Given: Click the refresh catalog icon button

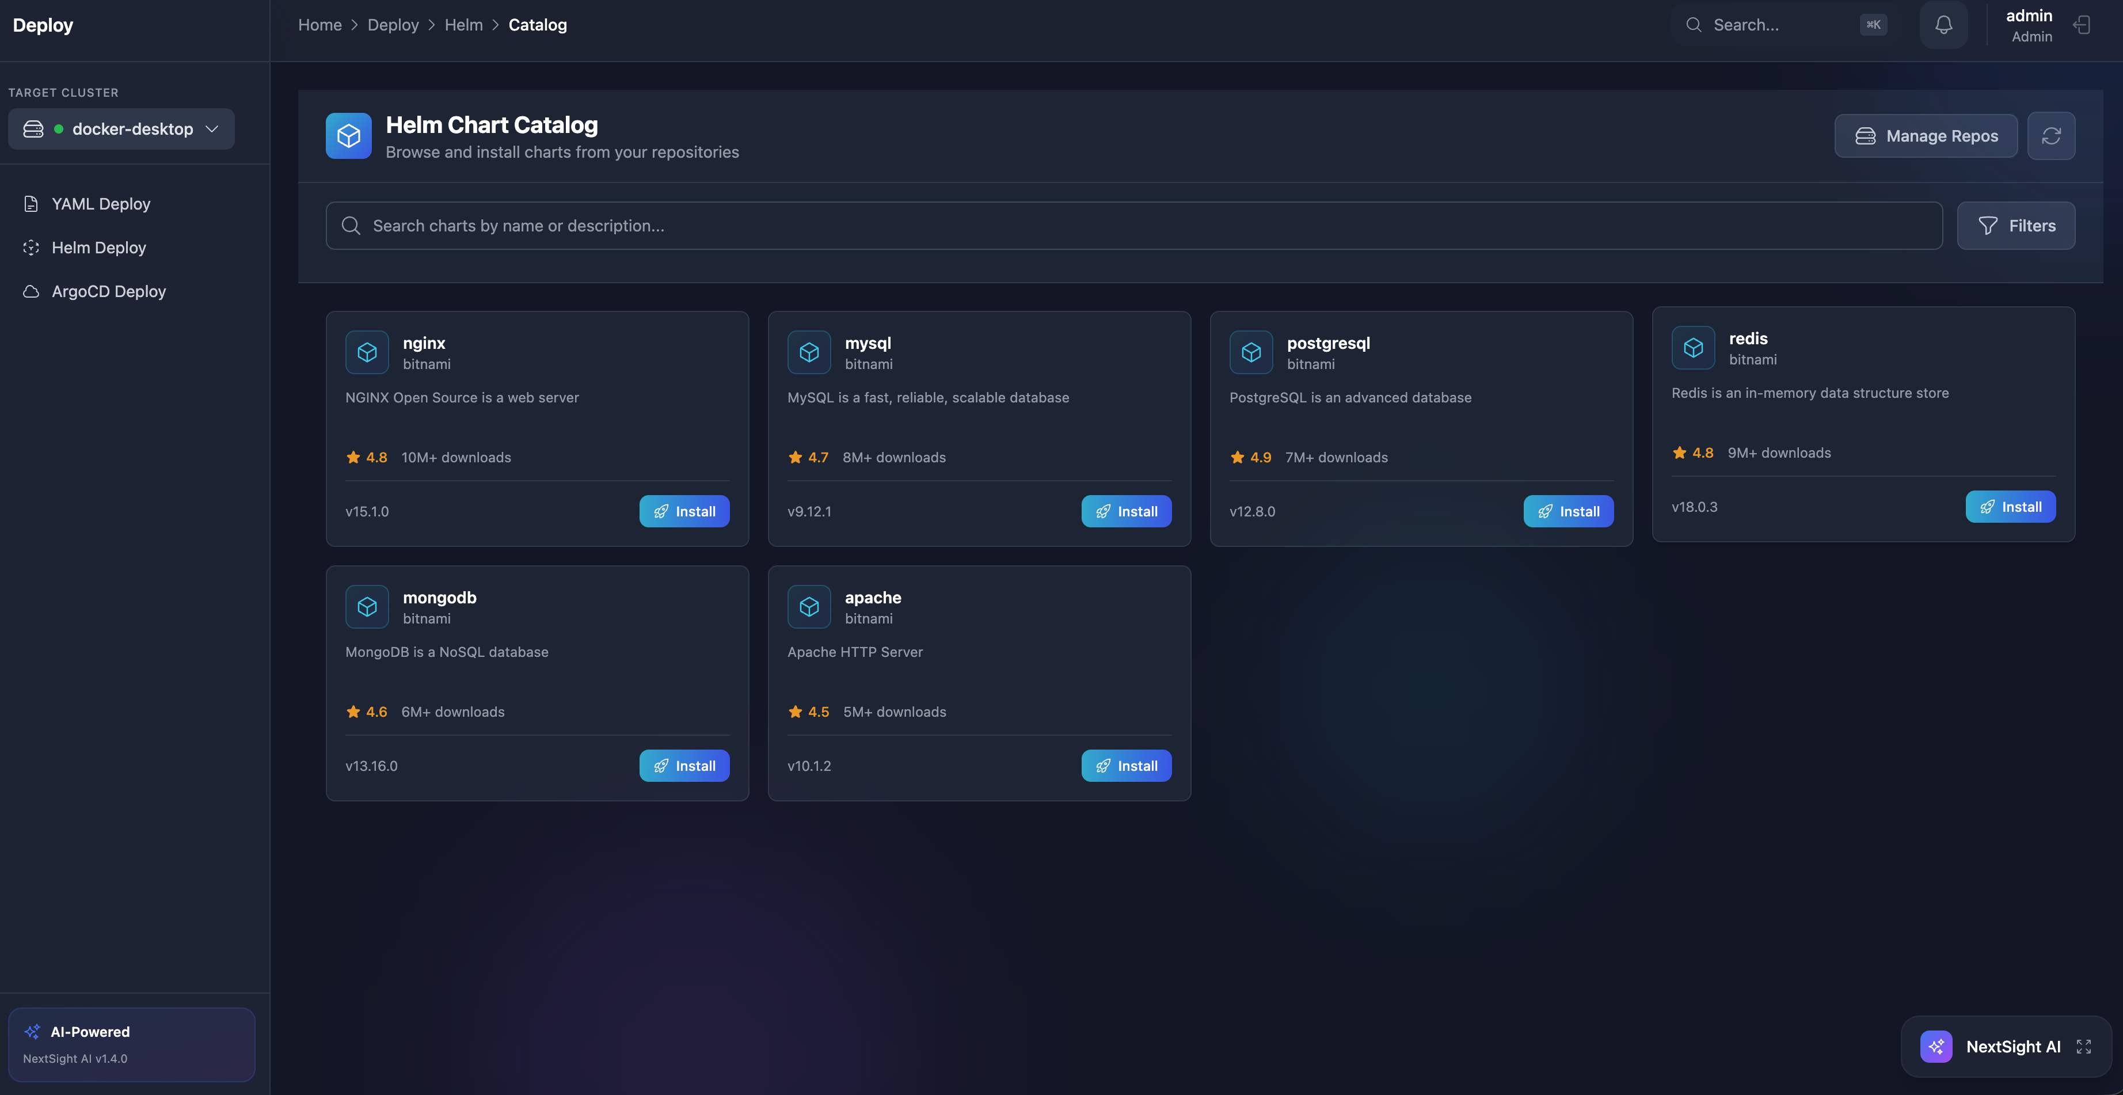Looking at the screenshot, I should tap(2050, 136).
